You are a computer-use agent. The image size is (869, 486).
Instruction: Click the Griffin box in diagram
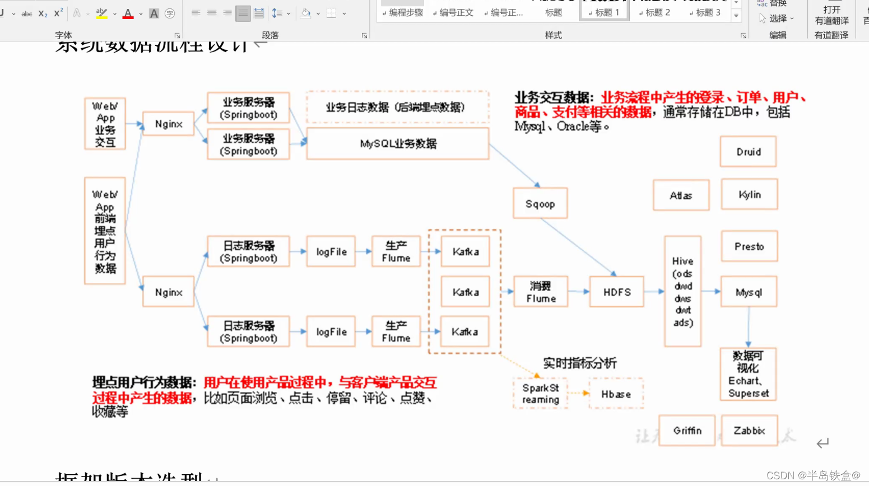point(687,431)
